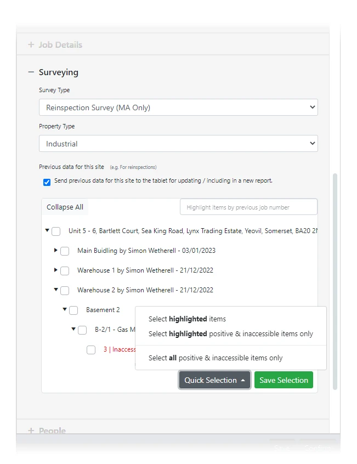This screenshot has width=357, height=464.
Task: Select the inaccessible item 3 checkbox
Action: tap(91, 349)
